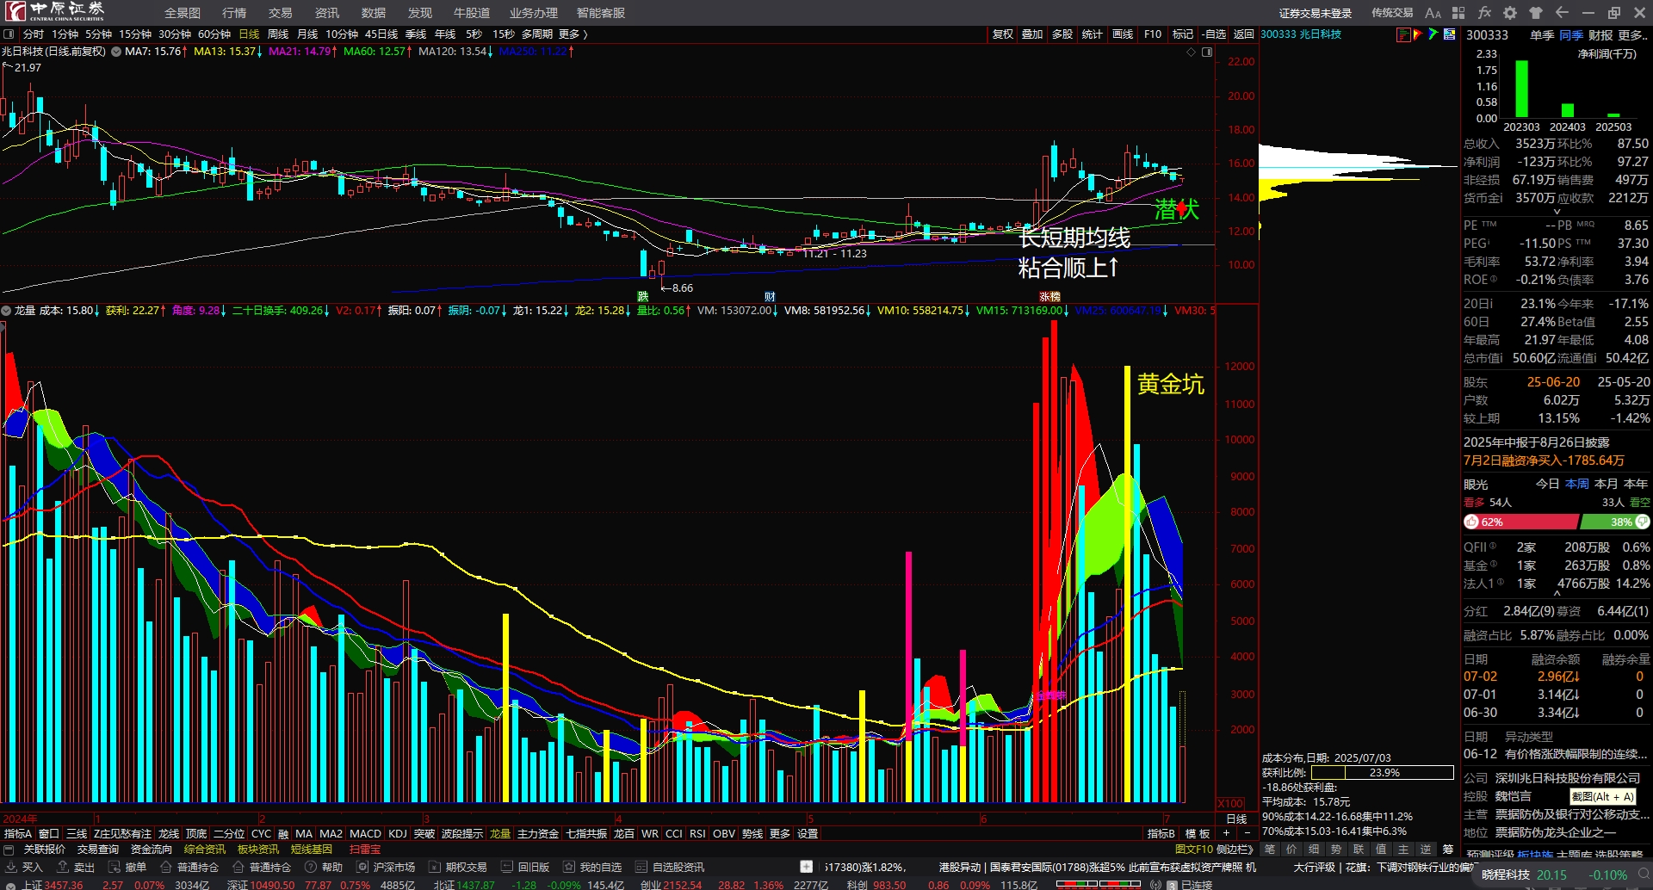The width and height of the screenshot is (1653, 890).
Task: Click the 侧边栏 sidebar collapse control
Action: click(1236, 850)
